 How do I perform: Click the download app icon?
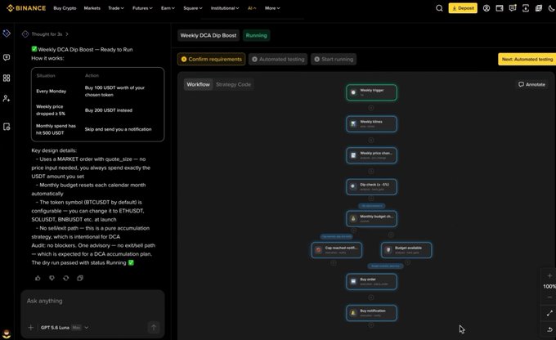click(x=526, y=8)
